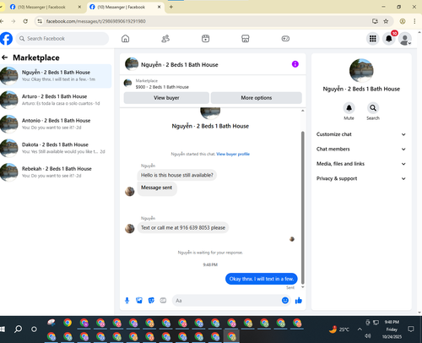The width and height of the screenshot is (422, 343).
Task: Open the nine-dot Menu grid
Action: point(373,39)
